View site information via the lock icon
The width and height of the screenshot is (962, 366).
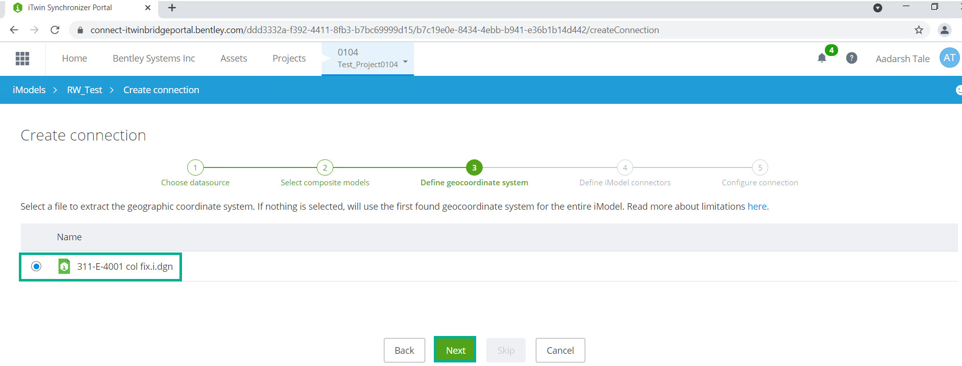tap(80, 30)
